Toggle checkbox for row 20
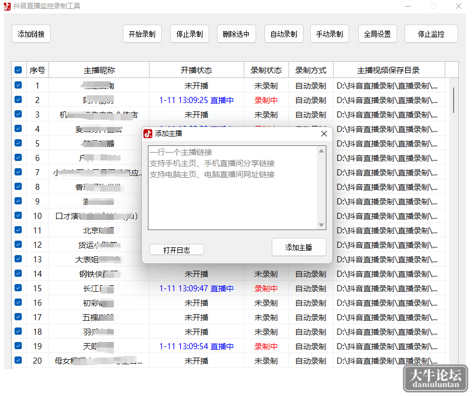The width and height of the screenshot is (472, 396). [18, 360]
